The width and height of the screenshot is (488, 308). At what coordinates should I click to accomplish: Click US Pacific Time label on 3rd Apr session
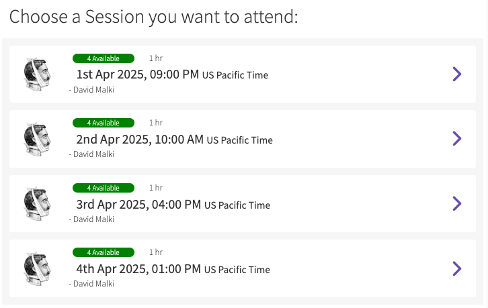[237, 205]
